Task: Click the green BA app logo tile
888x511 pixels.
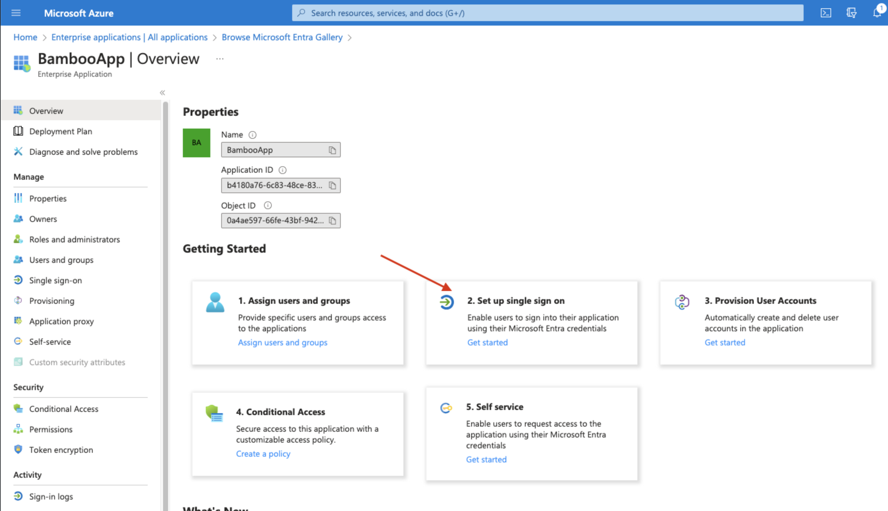Action: click(196, 143)
